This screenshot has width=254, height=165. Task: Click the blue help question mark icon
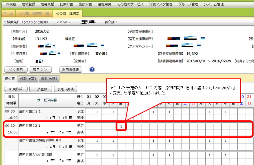pyautogui.click(x=92, y=69)
